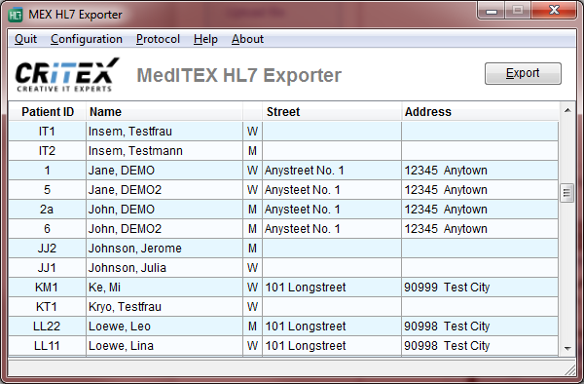Screen dimensions: 584x384
Task: Click 12345 Anytown cell in Jane, DEMO row
Action: click(x=480, y=171)
